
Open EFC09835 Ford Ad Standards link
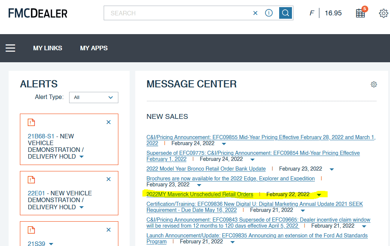pos(257,238)
